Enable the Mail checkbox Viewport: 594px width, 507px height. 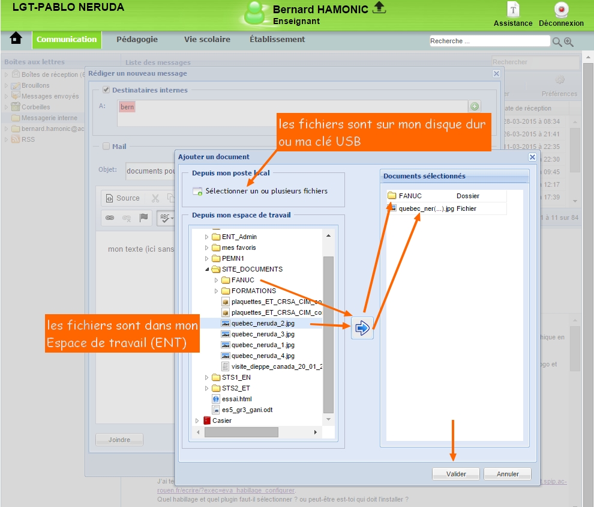[x=106, y=146]
